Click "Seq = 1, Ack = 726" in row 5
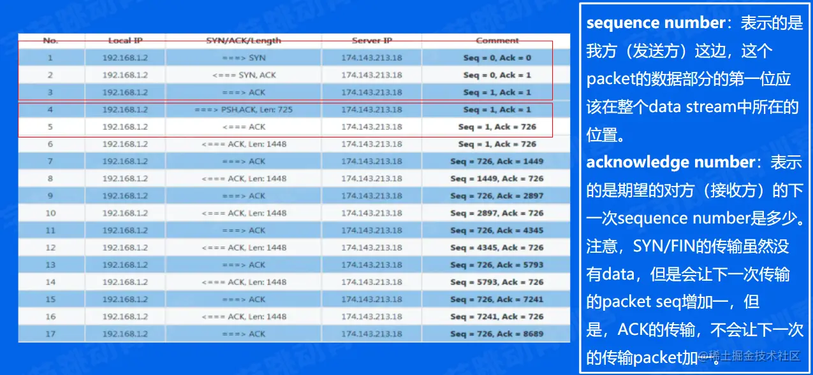 tap(497, 127)
